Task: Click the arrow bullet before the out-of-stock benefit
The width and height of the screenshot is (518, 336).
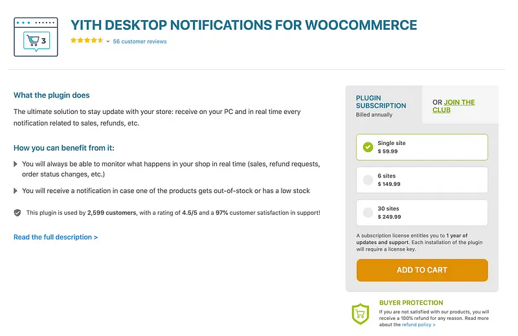Action: [x=16, y=191]
